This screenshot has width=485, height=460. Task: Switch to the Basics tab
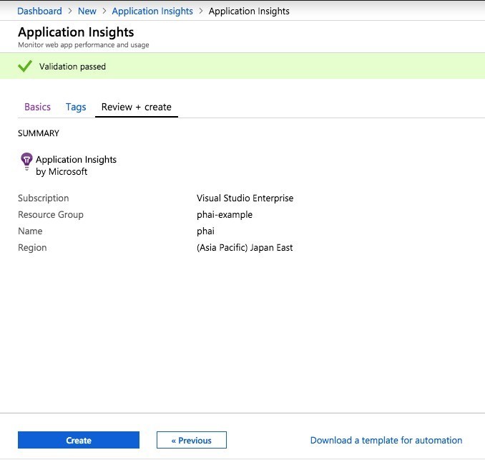37,107
